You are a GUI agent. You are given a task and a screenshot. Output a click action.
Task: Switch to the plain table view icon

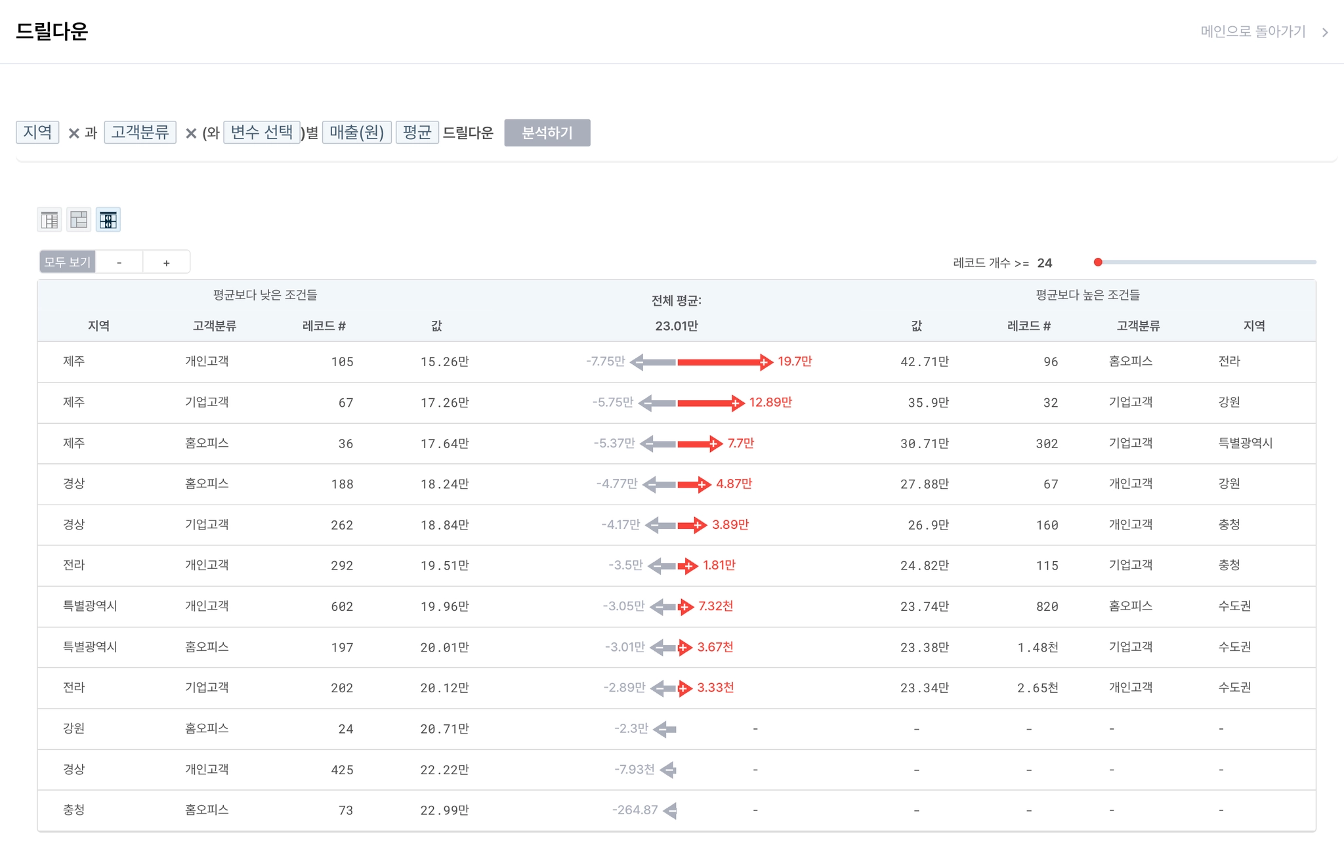click(49, 220)
